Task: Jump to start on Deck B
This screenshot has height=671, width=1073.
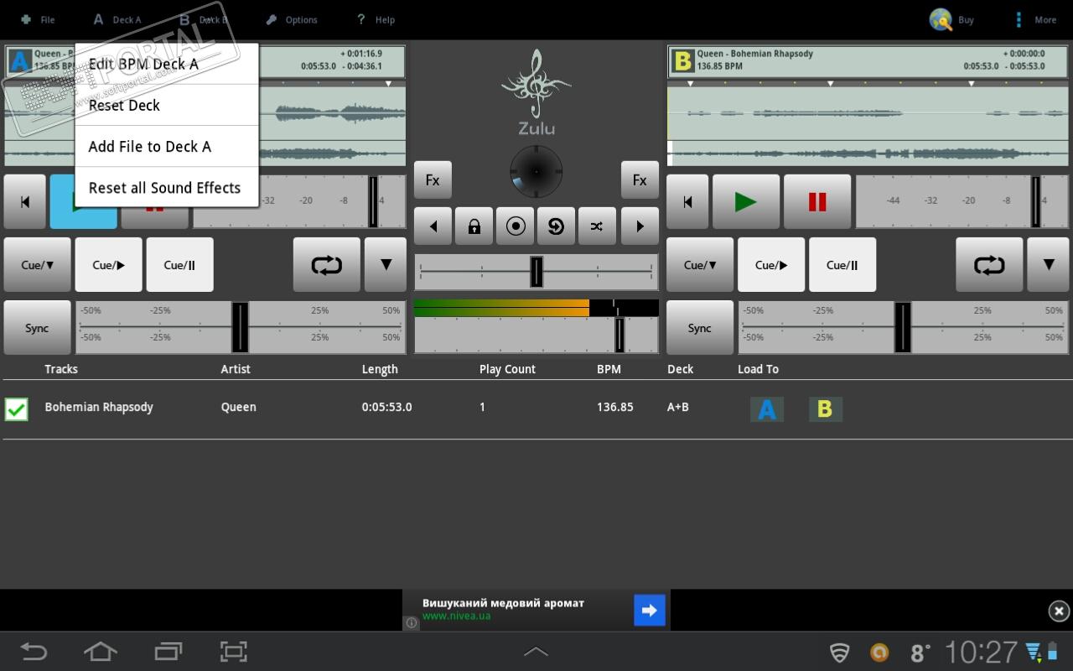Action: 687,201
